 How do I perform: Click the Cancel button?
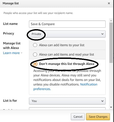(78, 117)
